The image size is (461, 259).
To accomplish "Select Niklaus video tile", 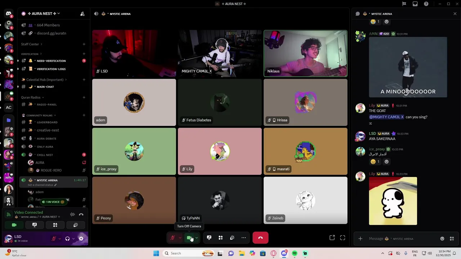I will 305,54.
